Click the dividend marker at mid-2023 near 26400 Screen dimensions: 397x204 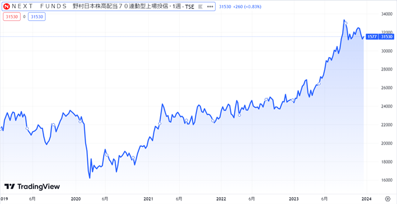pyautogui.click(x=319, y=84)
